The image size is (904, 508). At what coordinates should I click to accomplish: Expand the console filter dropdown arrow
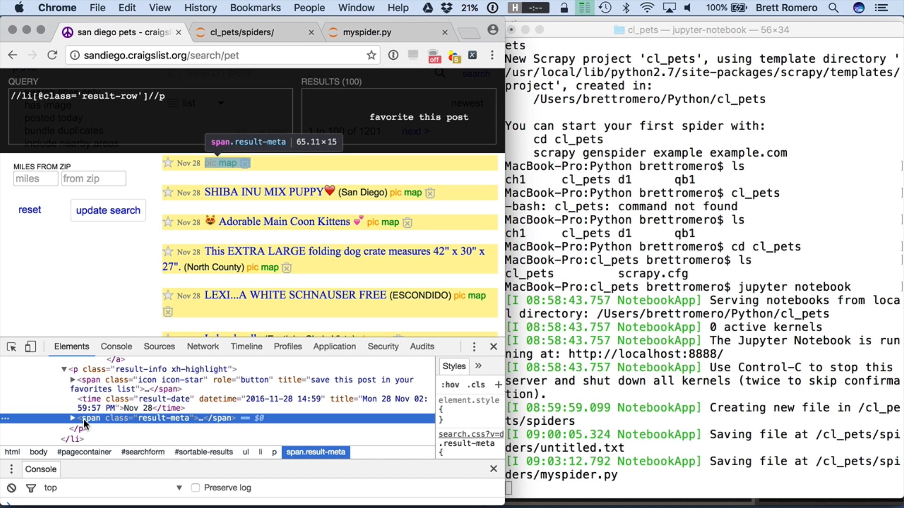tap(179, 487)
